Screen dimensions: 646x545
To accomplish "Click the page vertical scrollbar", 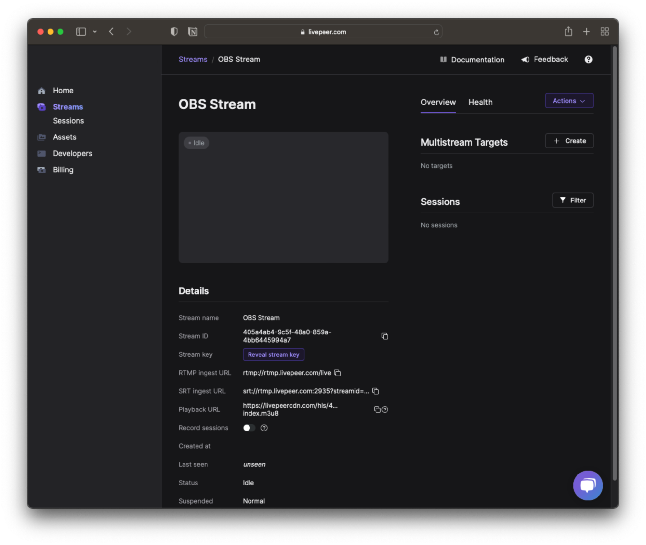I will point(614,259).
